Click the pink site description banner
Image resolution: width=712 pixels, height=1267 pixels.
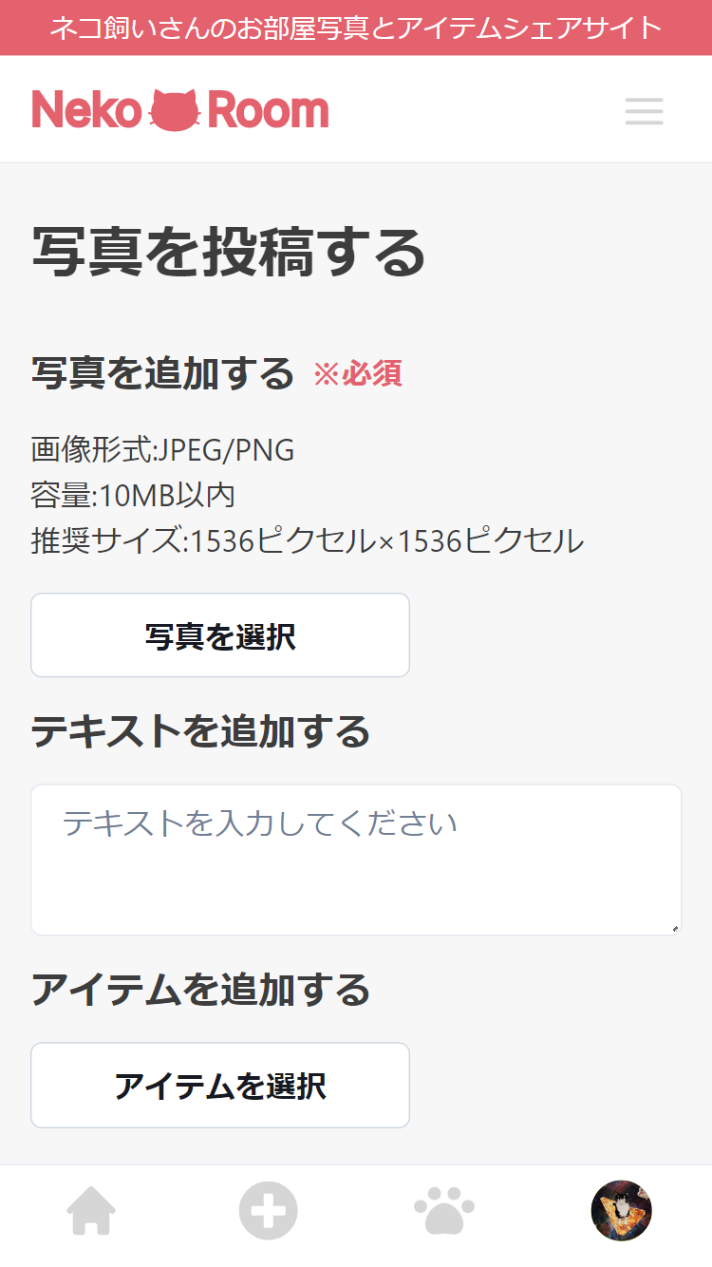point(356,28)
